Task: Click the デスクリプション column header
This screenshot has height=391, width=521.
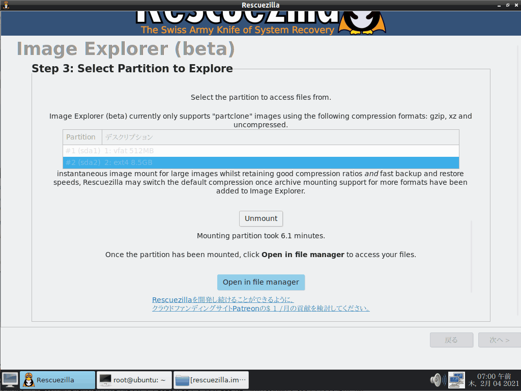Action: pos(280,137)
